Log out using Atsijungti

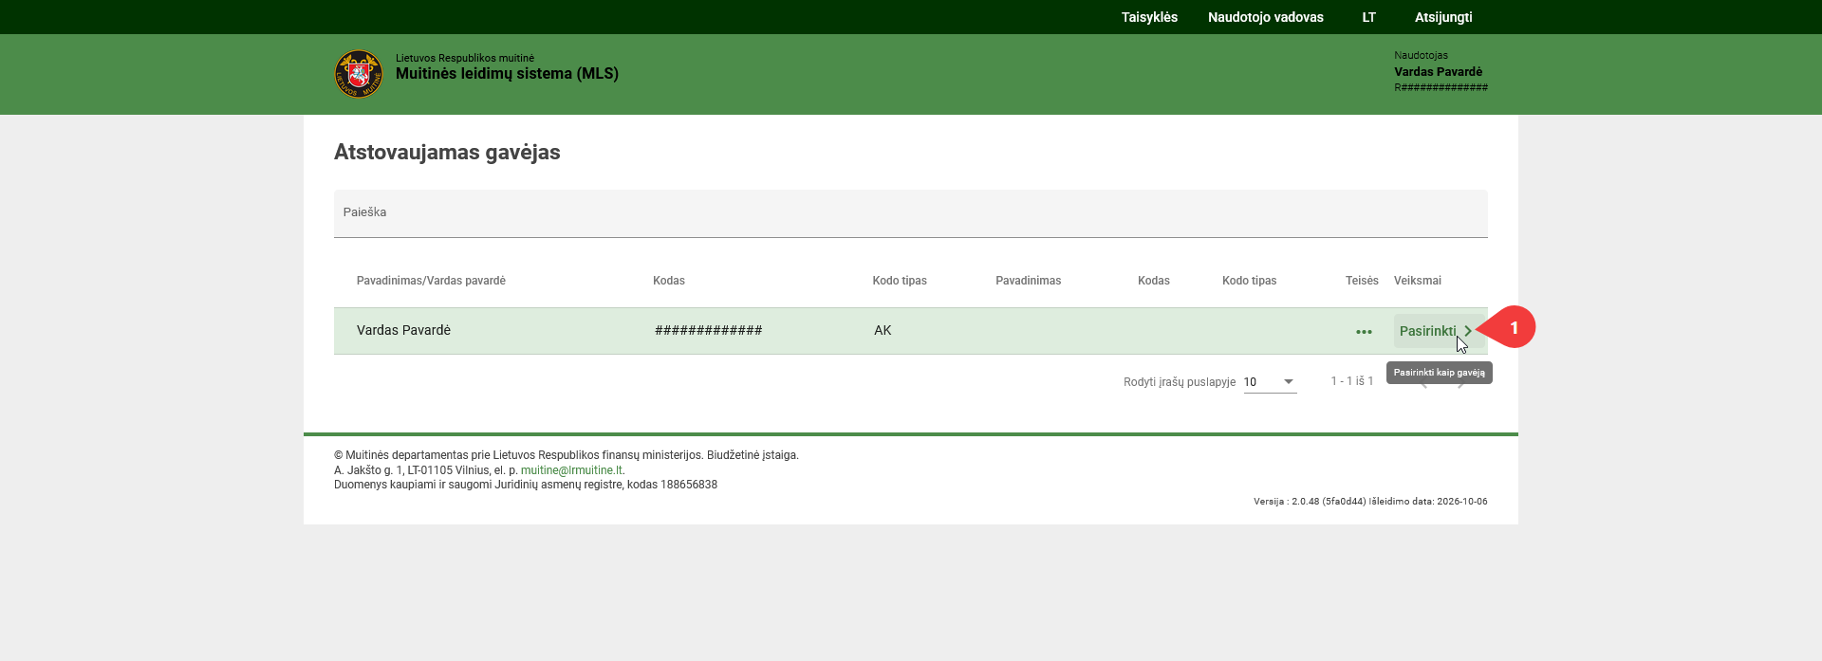point(1443,17)
